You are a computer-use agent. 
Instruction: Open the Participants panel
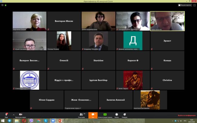point(82,115)
